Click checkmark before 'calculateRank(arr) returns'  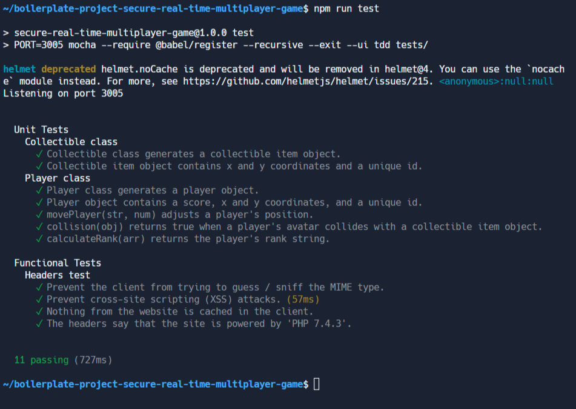click(39, 239)
